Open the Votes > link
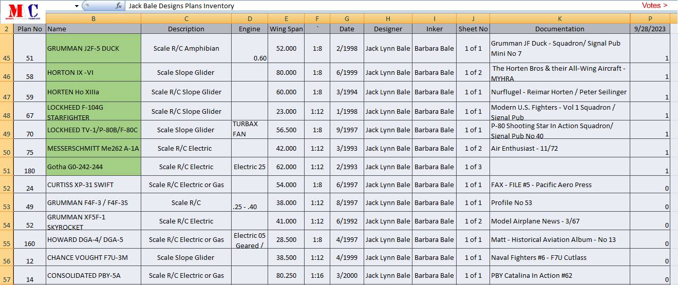Screen dimensions: 678x285 point(655,6)
